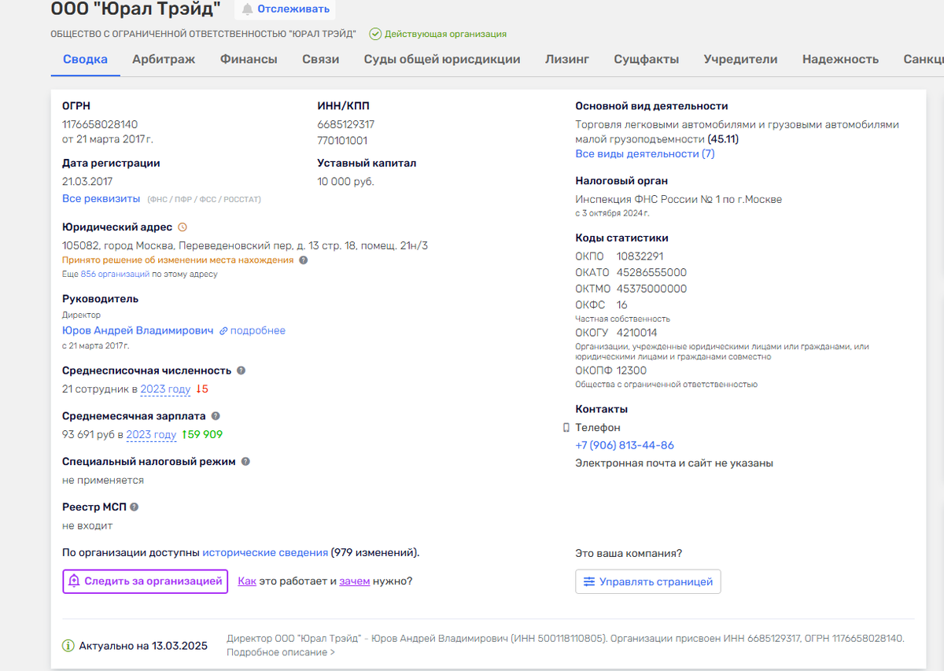The image size is (944, 671).
Task: Open Суды общей юрисдикции tab
Action: [x=442, y=59]
